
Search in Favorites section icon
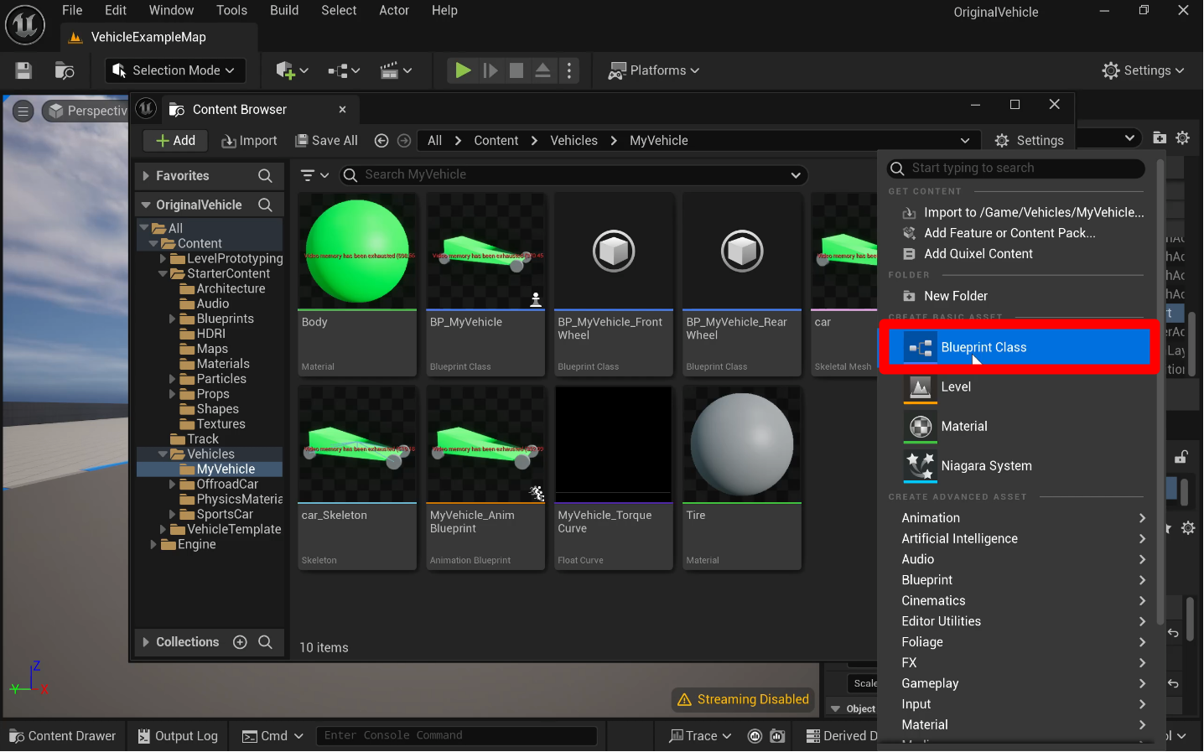(265, 176)
